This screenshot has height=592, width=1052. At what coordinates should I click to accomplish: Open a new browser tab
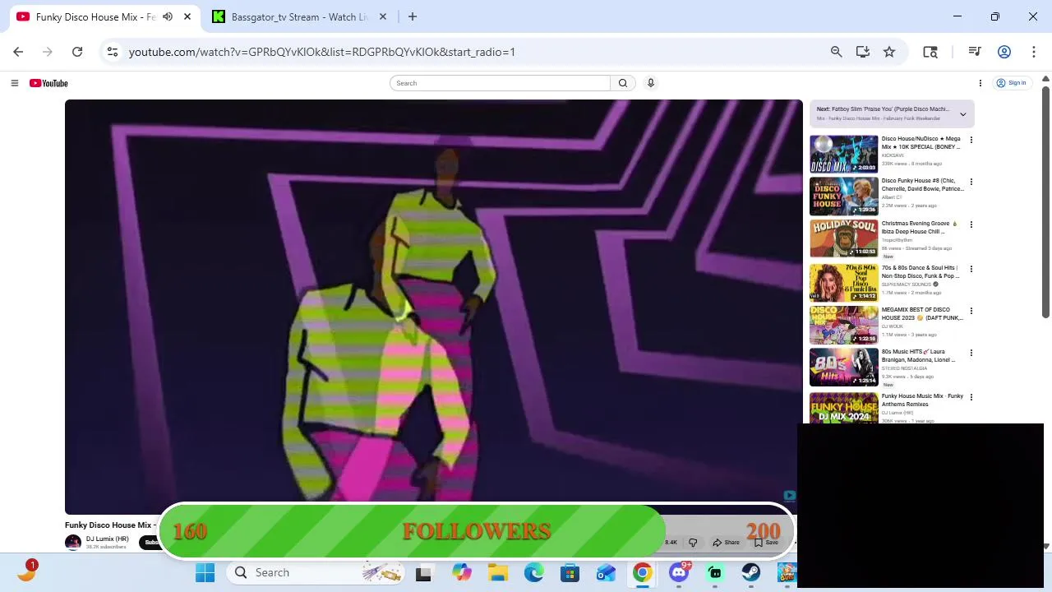tap(413, 16)
